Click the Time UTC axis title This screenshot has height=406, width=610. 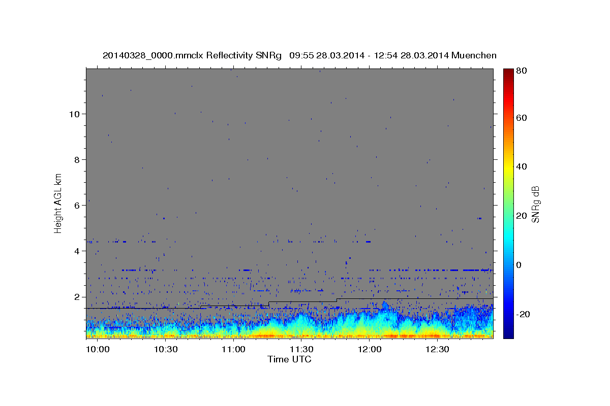click(289, 359)
